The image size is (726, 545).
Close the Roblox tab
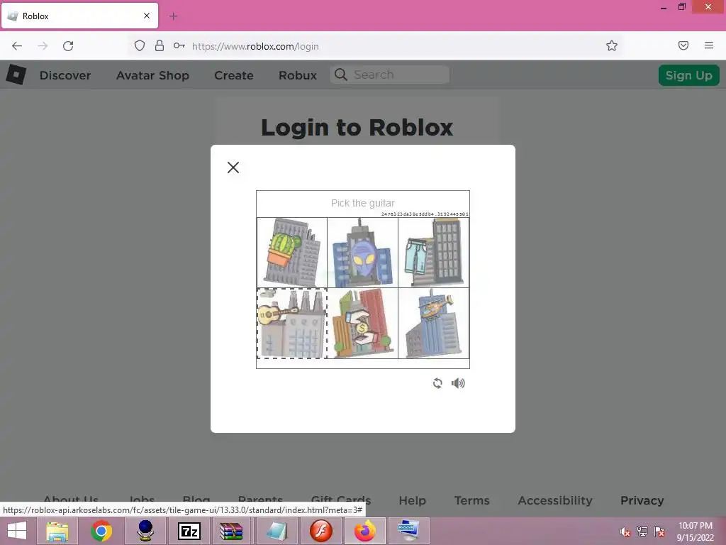pyautogui.click(x=147, y=16)
